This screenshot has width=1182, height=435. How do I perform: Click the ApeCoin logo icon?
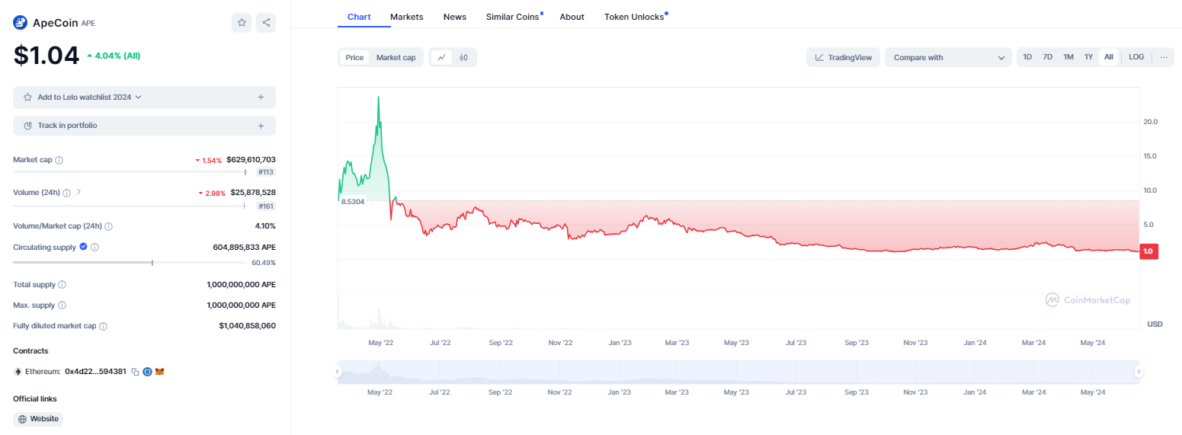pos(21,22)
